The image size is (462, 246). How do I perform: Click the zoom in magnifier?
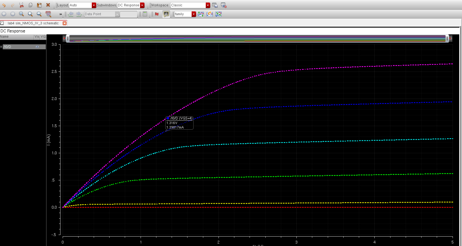click(x=30, y=14)
